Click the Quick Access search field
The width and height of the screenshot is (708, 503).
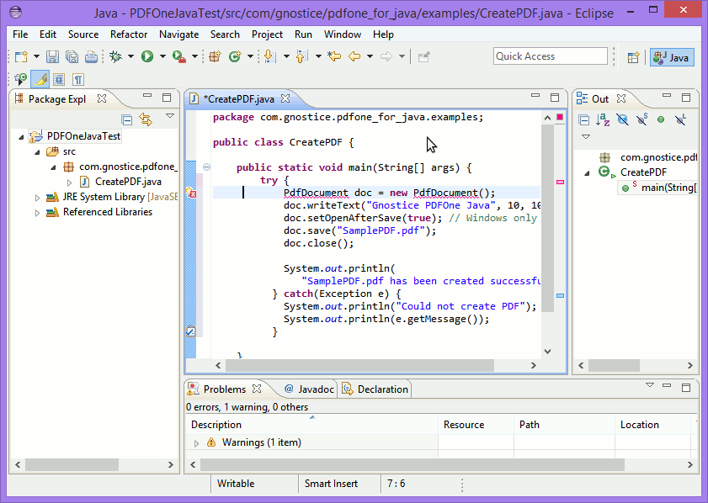[x=550, y=56]
